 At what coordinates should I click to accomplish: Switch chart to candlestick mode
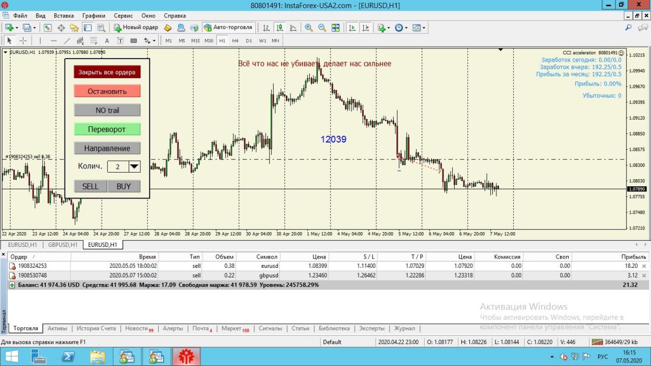pos(280,27)
